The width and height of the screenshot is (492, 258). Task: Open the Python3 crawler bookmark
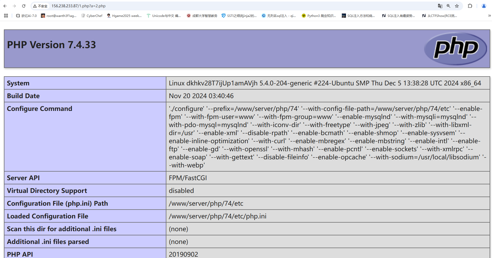pyautogui.click(x=319, y=16)
